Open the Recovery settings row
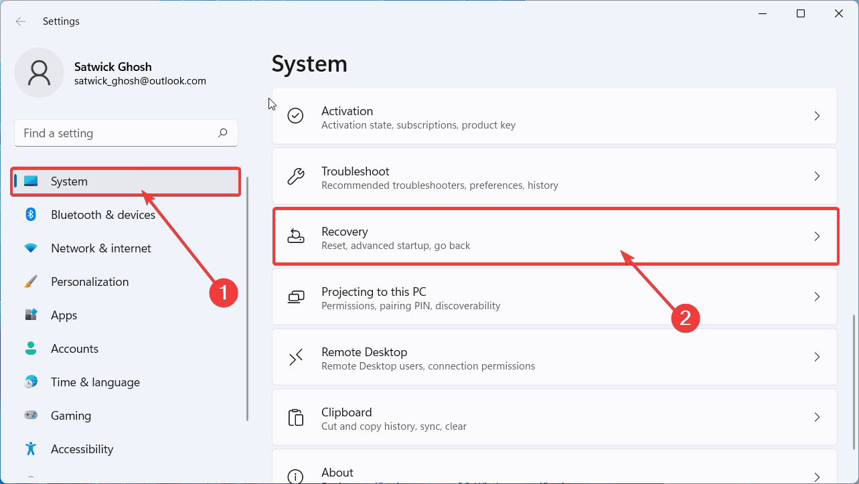This screenshot has width=859, height=484. click(x=555, y=236)
